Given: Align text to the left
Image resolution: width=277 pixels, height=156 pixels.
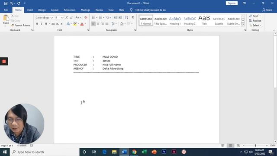Looking at the screenshot, I should 93,24.
